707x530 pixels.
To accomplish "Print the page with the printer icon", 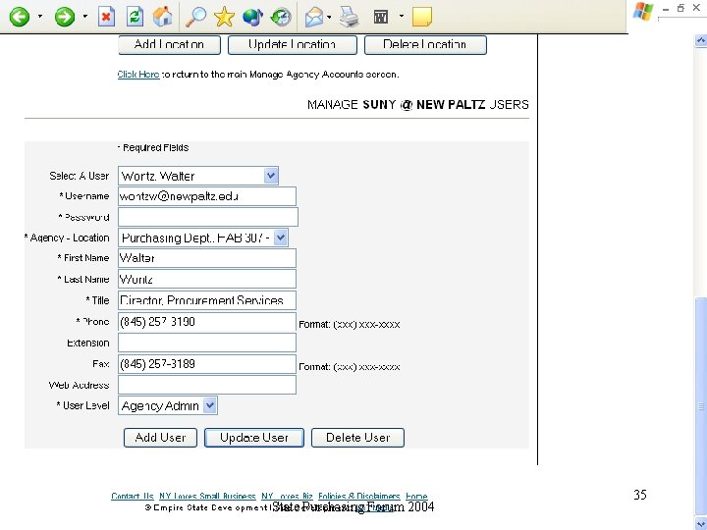I will (349, 17).
